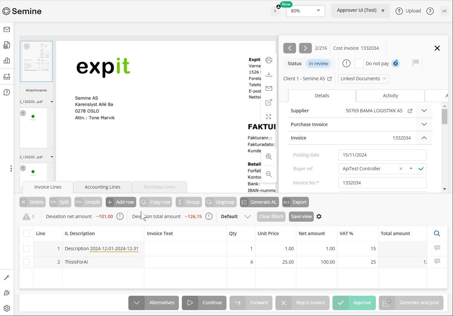Click the Approve button

pos(354,303)
